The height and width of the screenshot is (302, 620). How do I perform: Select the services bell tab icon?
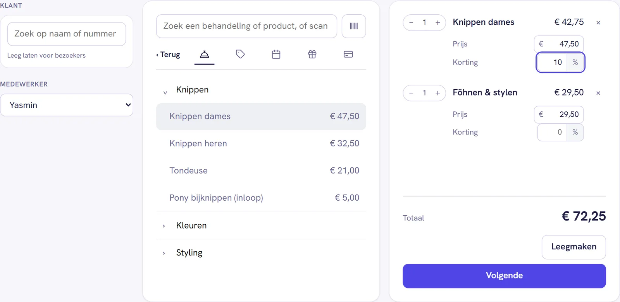pos(204,55)
